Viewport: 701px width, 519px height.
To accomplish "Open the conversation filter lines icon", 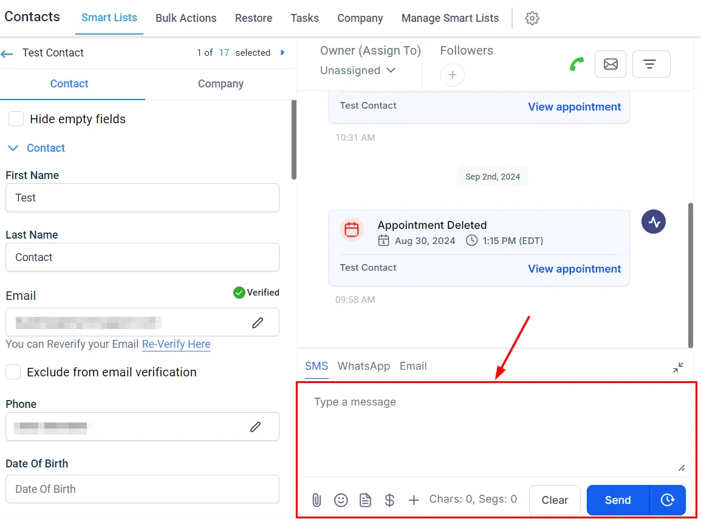I will point(651,64).
